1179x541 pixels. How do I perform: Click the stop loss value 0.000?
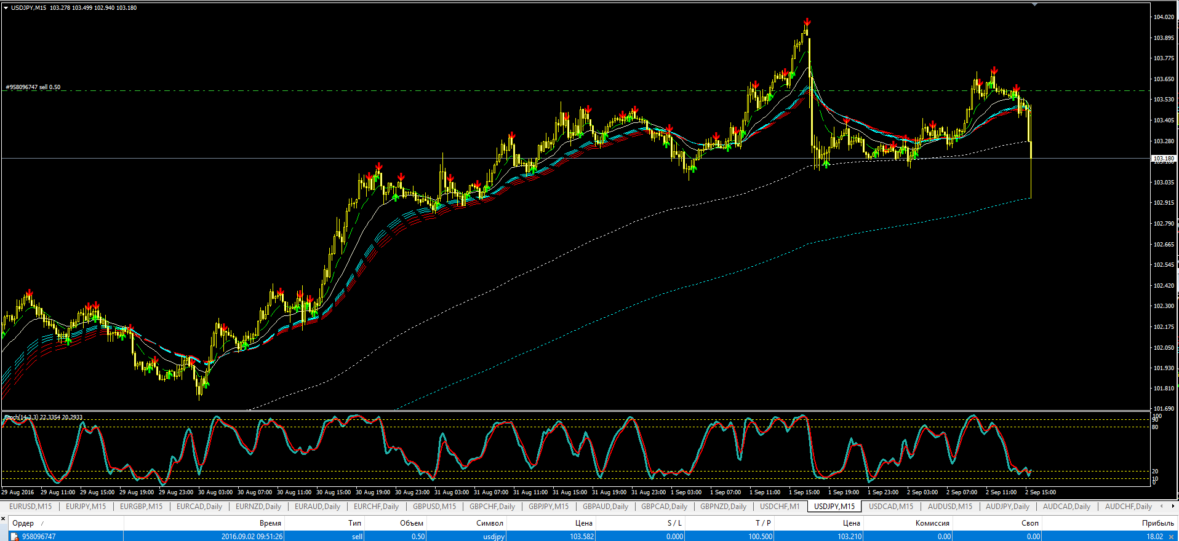(x=674, y=537)
